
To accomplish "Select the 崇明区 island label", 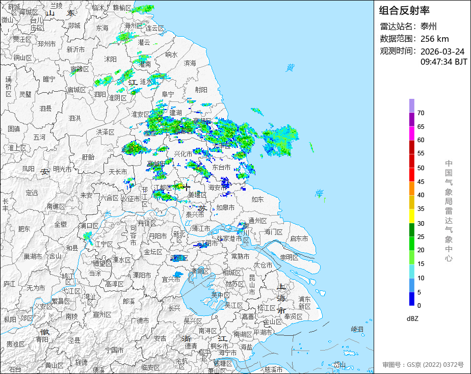I will [289, 257].
